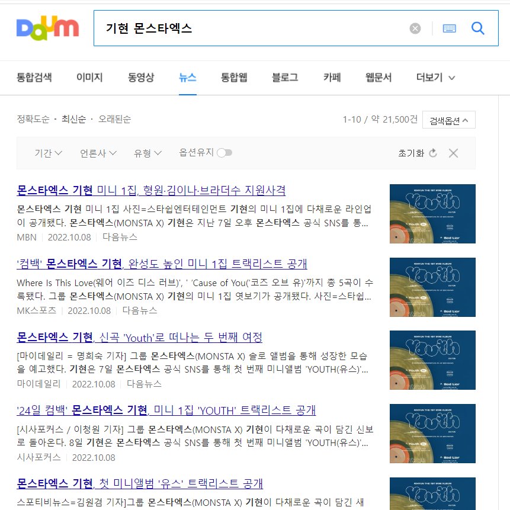
Task: Toggle the 옵션유지 switch
Action: coord(224,153)
